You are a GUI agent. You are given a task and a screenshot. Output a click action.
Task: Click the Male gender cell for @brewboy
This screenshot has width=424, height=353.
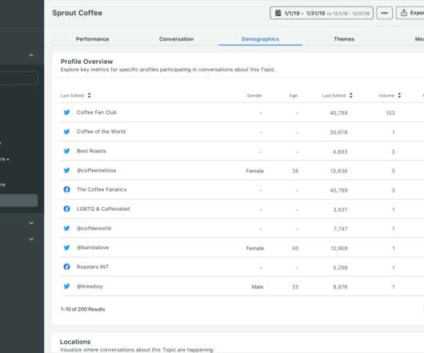click(x=257, y=287)
